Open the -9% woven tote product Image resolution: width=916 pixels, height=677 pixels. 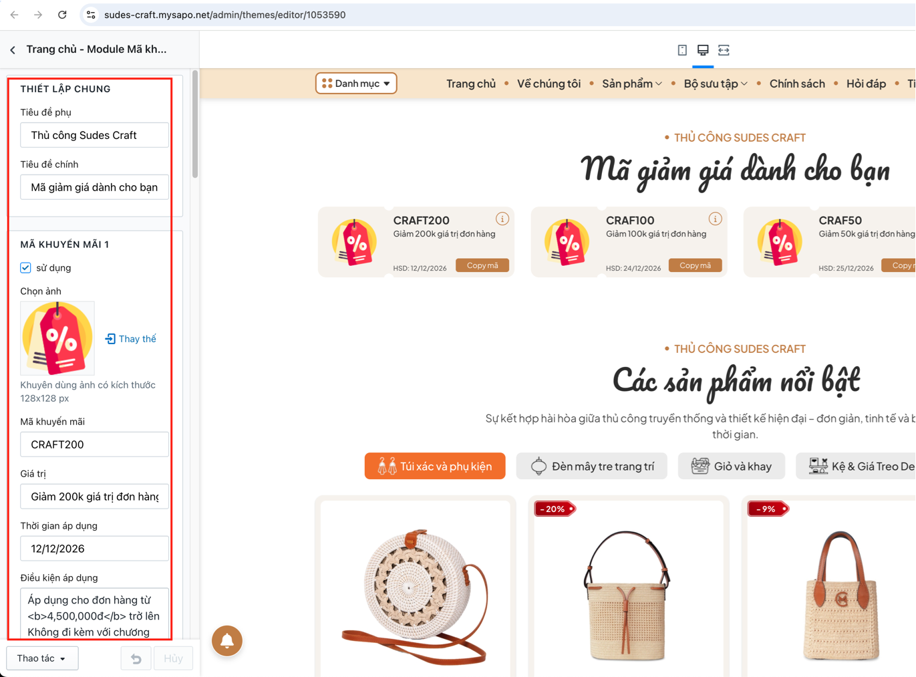tap(840, 595)
